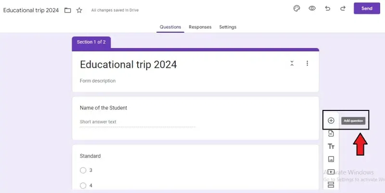Click the Import questions icon
385x193 pixels.
tap(331, 133)
